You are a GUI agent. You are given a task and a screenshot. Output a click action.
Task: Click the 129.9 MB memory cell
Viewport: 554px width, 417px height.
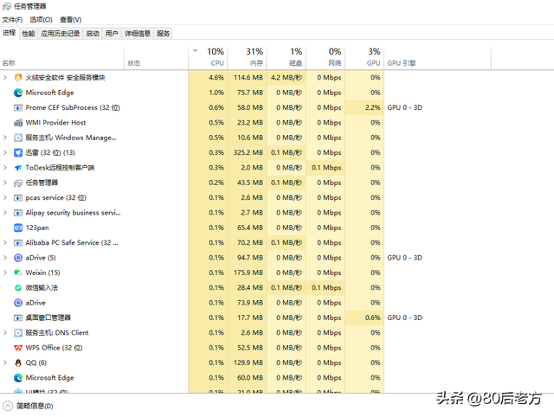coord(248,362)
